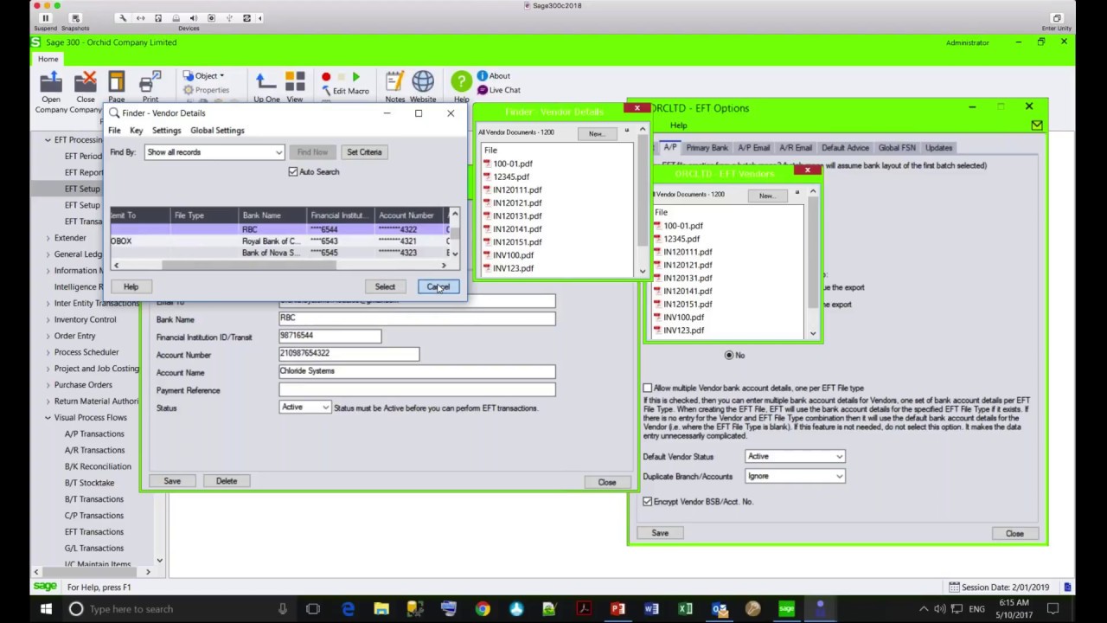Open the Object dropdown in ribbon
The image size is (1107, 623).
click(204, 76)
